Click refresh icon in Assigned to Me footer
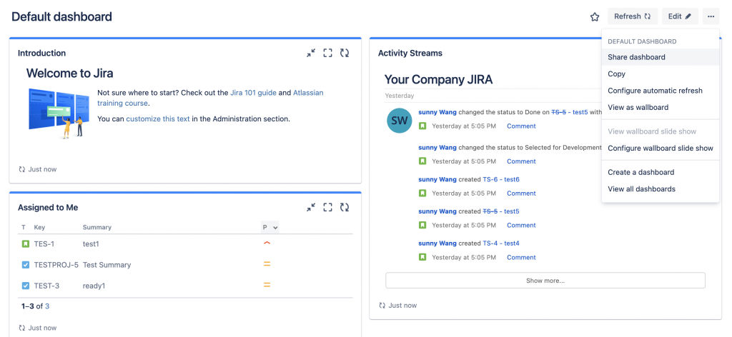This screenshot has width=732, height=337. point(22,328)
